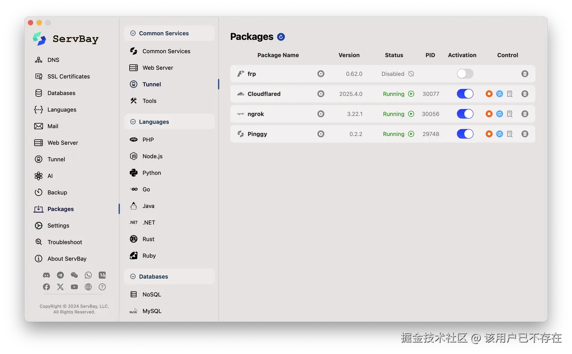Screen dimensions: 572x354
Task: Restart the Cloudflared service
Action: (500, 94)
